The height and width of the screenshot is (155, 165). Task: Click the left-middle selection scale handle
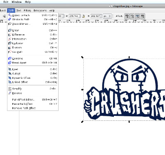coord(82,89)
